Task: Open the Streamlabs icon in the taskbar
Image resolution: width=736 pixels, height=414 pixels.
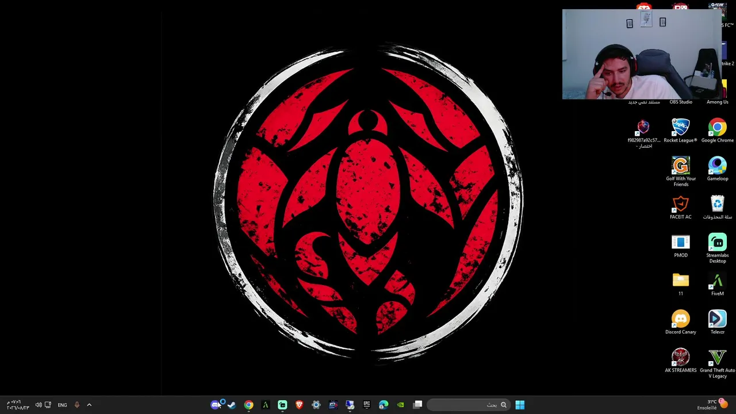Action: pyautogui.click(x=282, y=405)
